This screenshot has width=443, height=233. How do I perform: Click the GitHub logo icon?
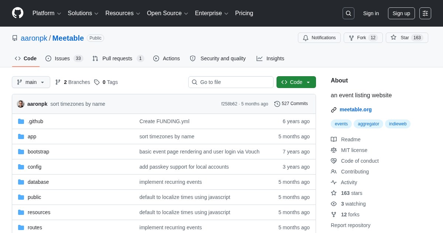pos(18,13)
